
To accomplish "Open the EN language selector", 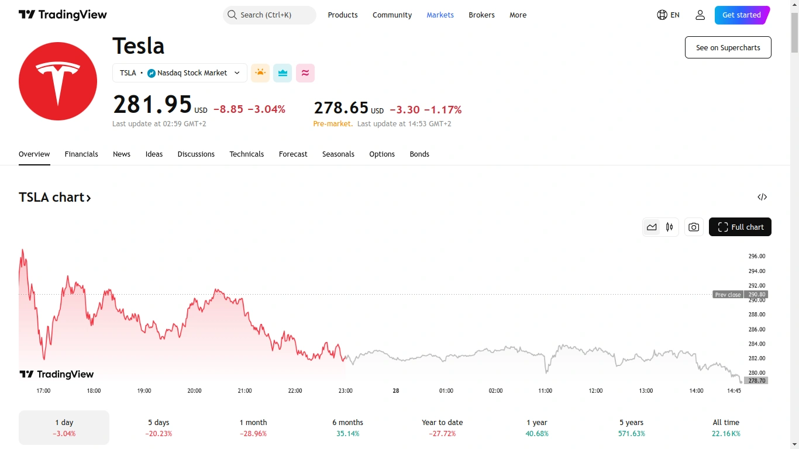I will (x=669, y=15).
